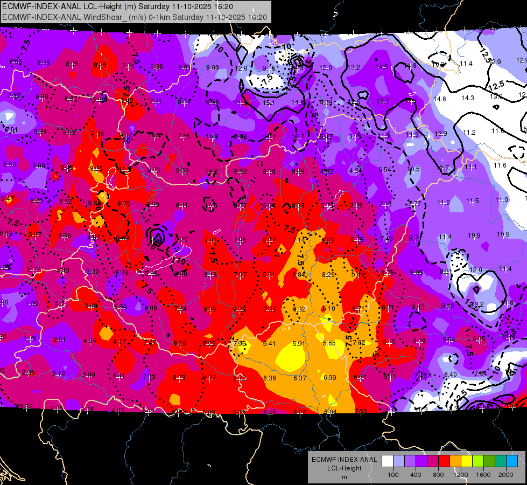Click the grid value 8.73
The image size is (527, 485).
tap(179, 378)
